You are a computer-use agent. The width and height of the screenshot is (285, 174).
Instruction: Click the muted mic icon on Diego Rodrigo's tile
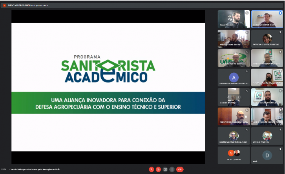(280, 91)
